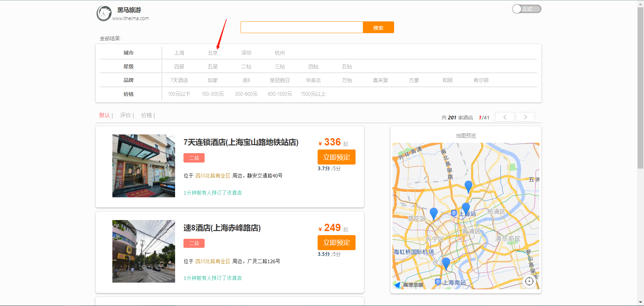Image resolution: width=644 pixels, height=306 pixels.
Task: Filter brand by 速8
Action: click(246, 80)
